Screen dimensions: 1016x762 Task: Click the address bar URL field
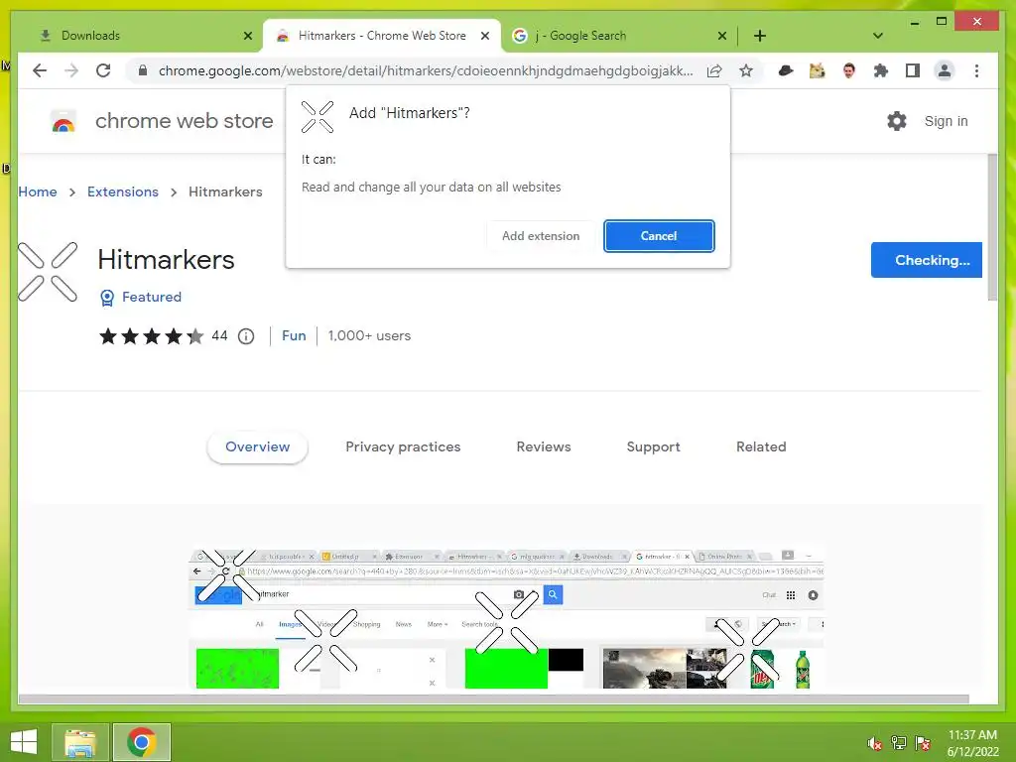425,70
